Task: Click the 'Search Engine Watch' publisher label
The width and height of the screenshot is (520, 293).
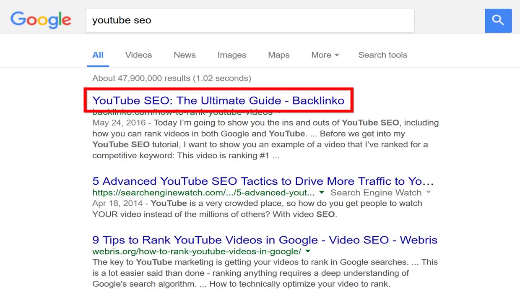Action: (x=376, y=193)
